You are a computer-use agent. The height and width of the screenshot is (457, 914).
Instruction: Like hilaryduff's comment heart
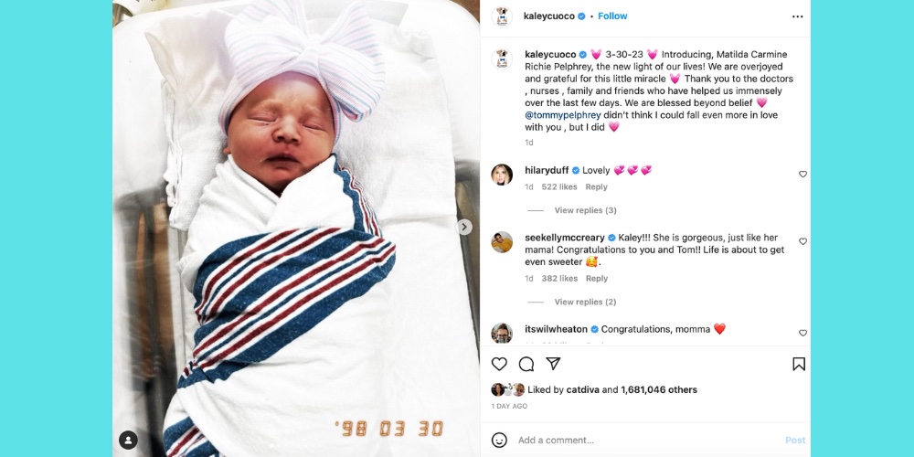(802, 174)
